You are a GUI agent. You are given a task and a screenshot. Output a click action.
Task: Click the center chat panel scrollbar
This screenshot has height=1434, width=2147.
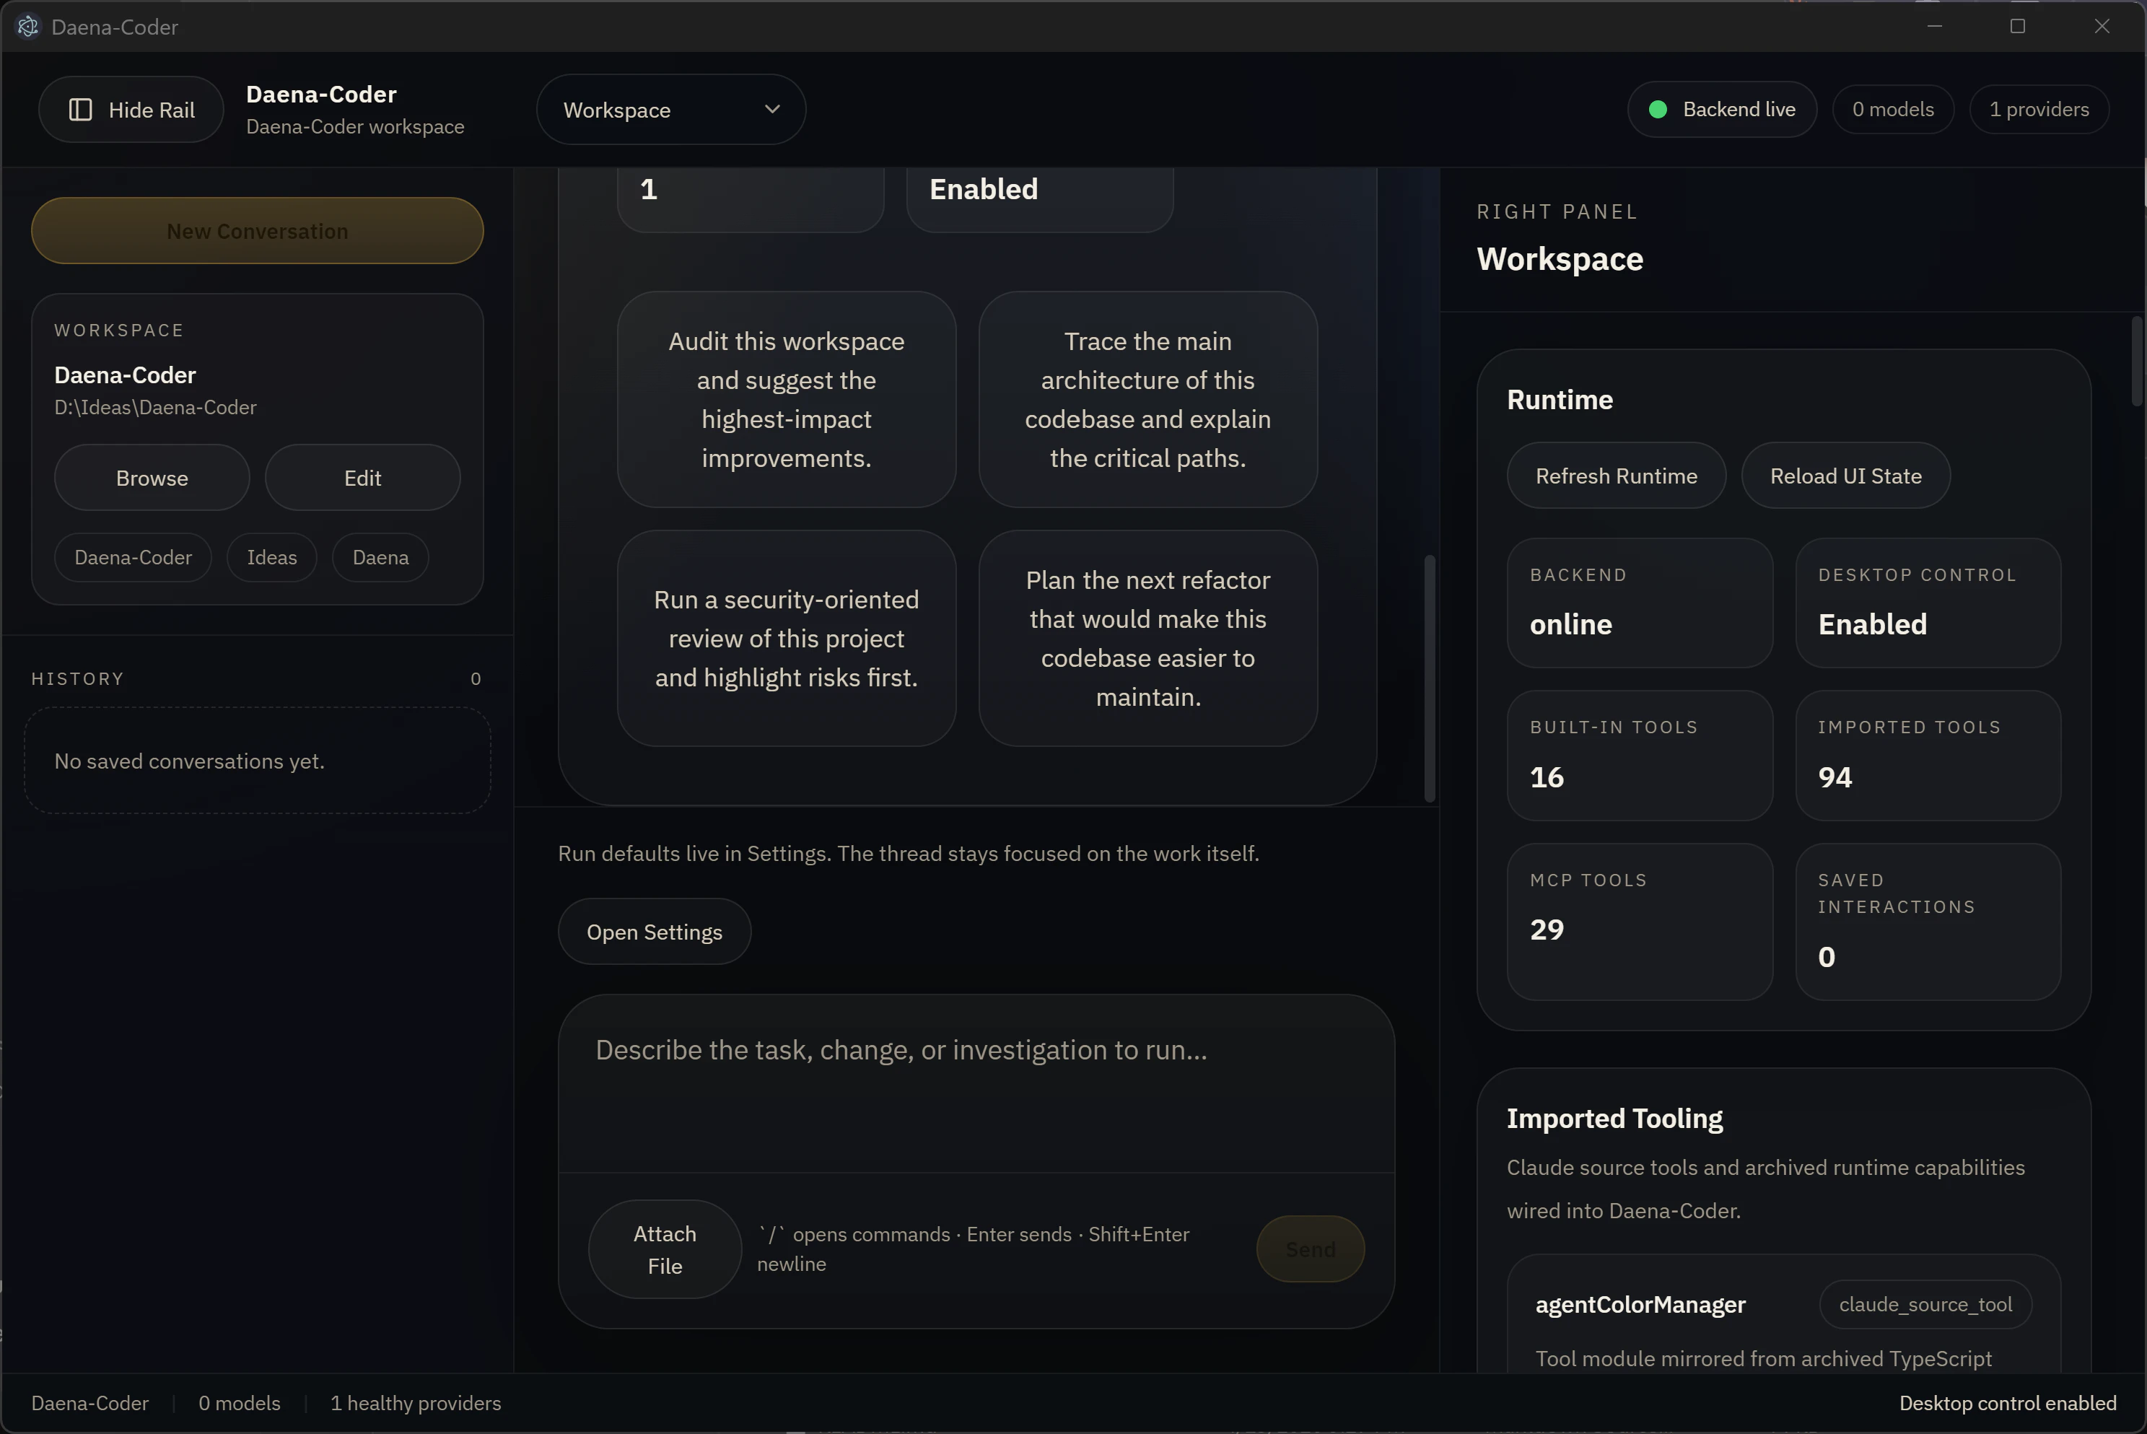[1429, 678]
